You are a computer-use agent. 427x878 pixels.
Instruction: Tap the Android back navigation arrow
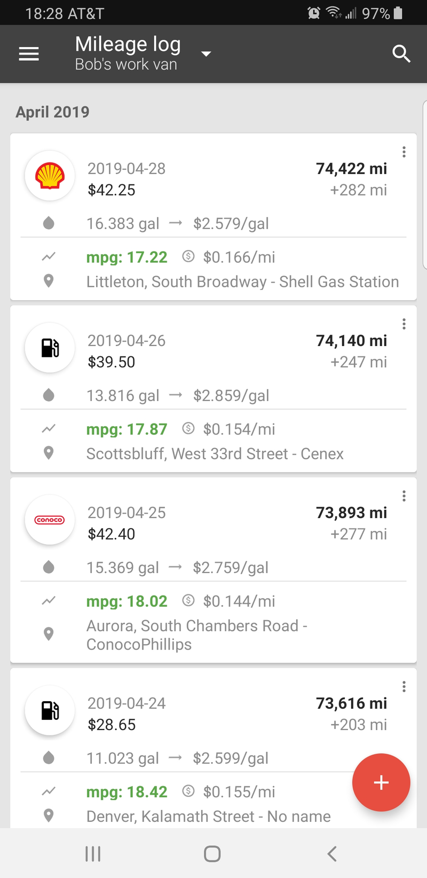332,853
